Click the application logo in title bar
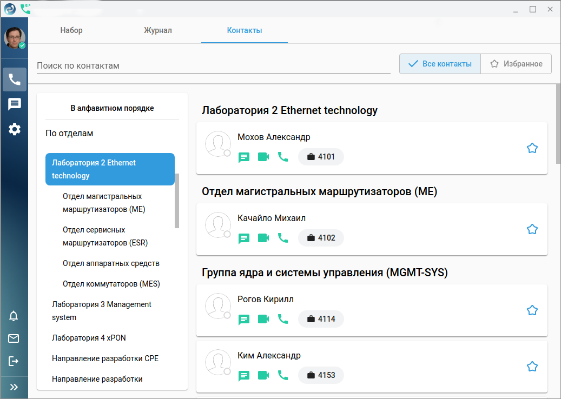This screenshot has width=561, height=399. pos(10,9)
